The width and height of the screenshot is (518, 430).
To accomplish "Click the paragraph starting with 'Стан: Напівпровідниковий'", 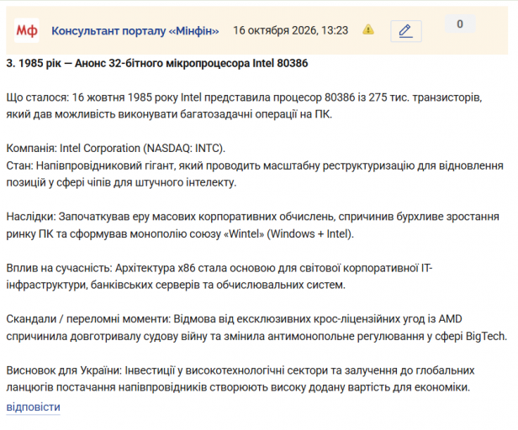I will 255,174.
